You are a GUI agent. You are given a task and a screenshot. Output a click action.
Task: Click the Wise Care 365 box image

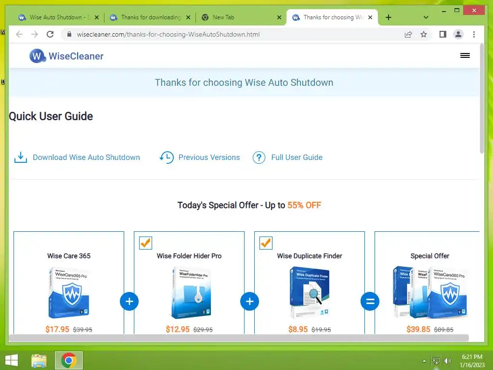pos(69,292)
